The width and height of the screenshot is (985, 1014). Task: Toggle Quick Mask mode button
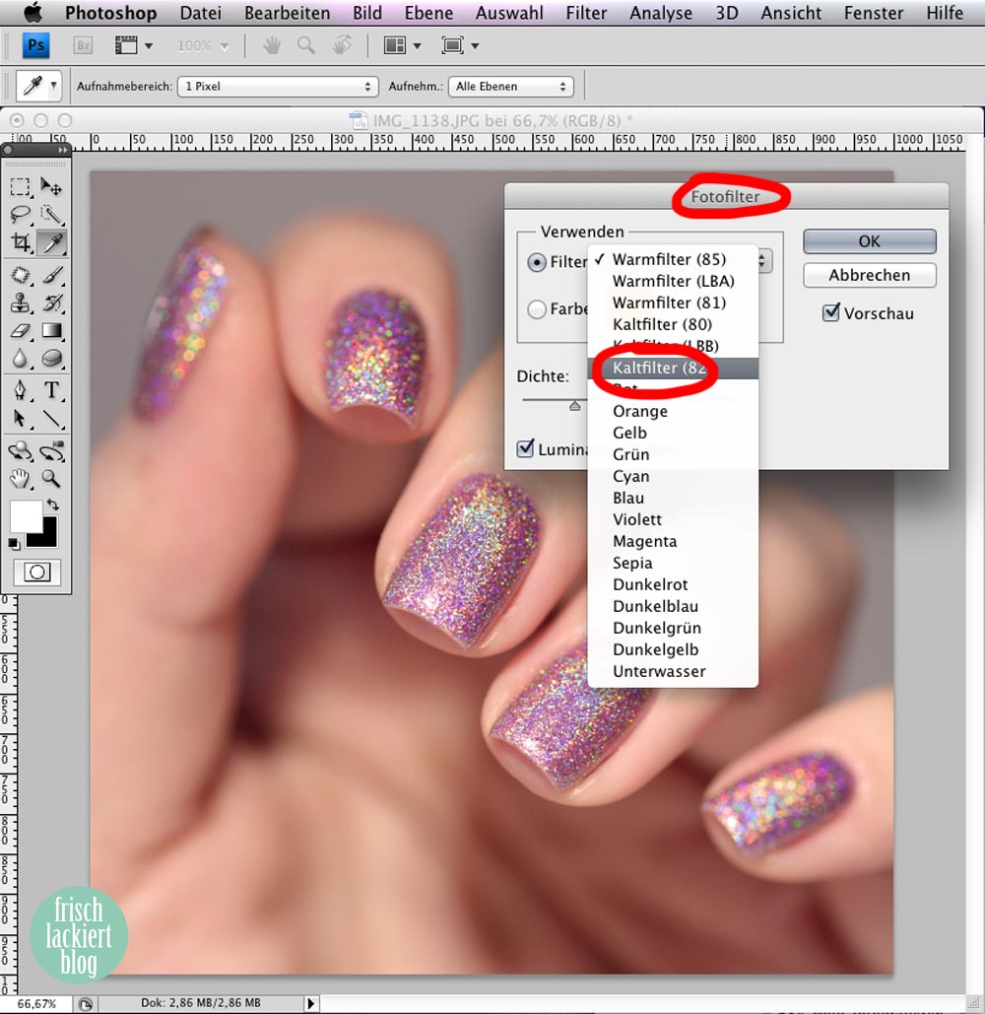point(36,573)
